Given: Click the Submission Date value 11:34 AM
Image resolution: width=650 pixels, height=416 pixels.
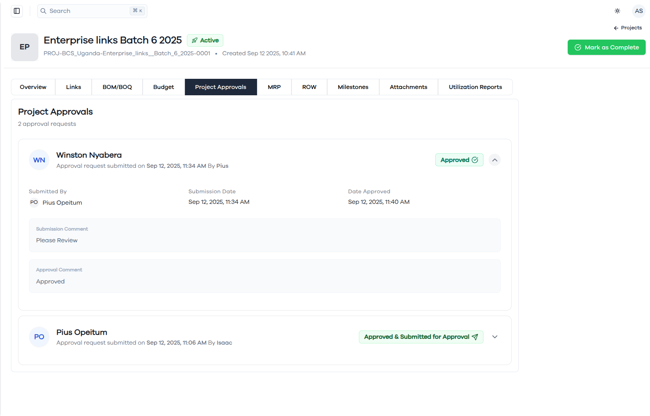Looking at the screenshot, I should pyautogui.click(x=219, y=202).
